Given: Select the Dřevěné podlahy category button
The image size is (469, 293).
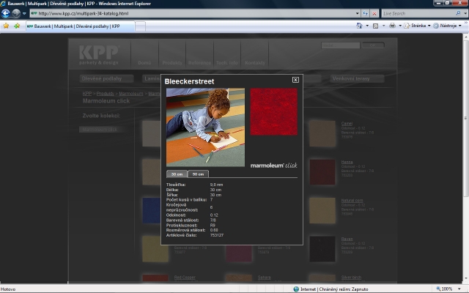Looking at the screenshot, I should click(106, 78).
